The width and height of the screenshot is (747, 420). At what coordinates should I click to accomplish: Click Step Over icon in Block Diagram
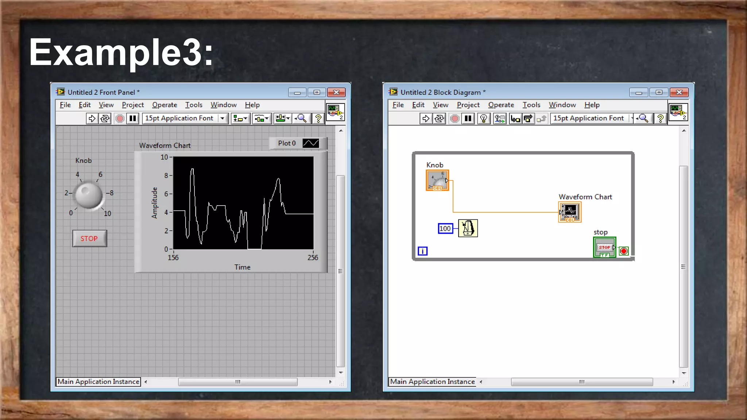coord(528,118)
